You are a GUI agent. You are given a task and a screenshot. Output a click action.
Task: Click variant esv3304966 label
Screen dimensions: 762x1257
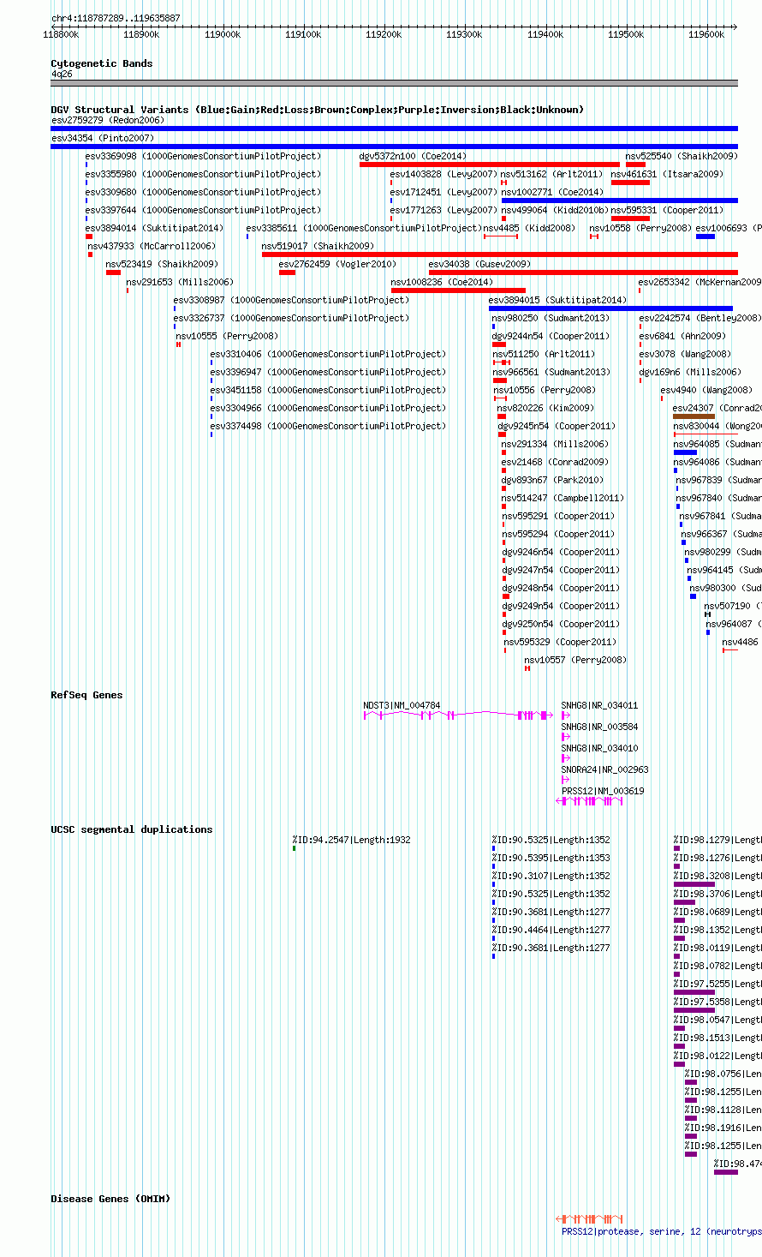point(328,408)
